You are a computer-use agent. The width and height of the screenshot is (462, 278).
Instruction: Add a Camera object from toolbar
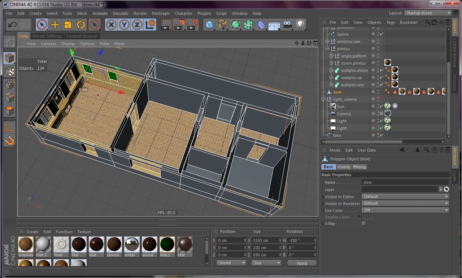[x=287, y=25]
